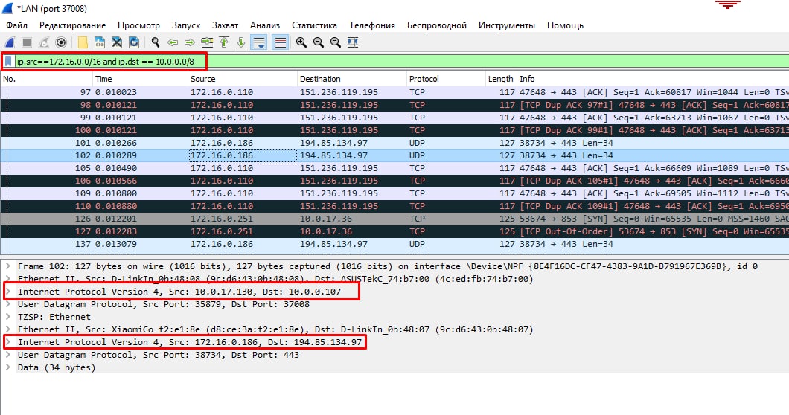Sort by the Info column header
The height and width of the screenshot is (415, 789).
653,79
